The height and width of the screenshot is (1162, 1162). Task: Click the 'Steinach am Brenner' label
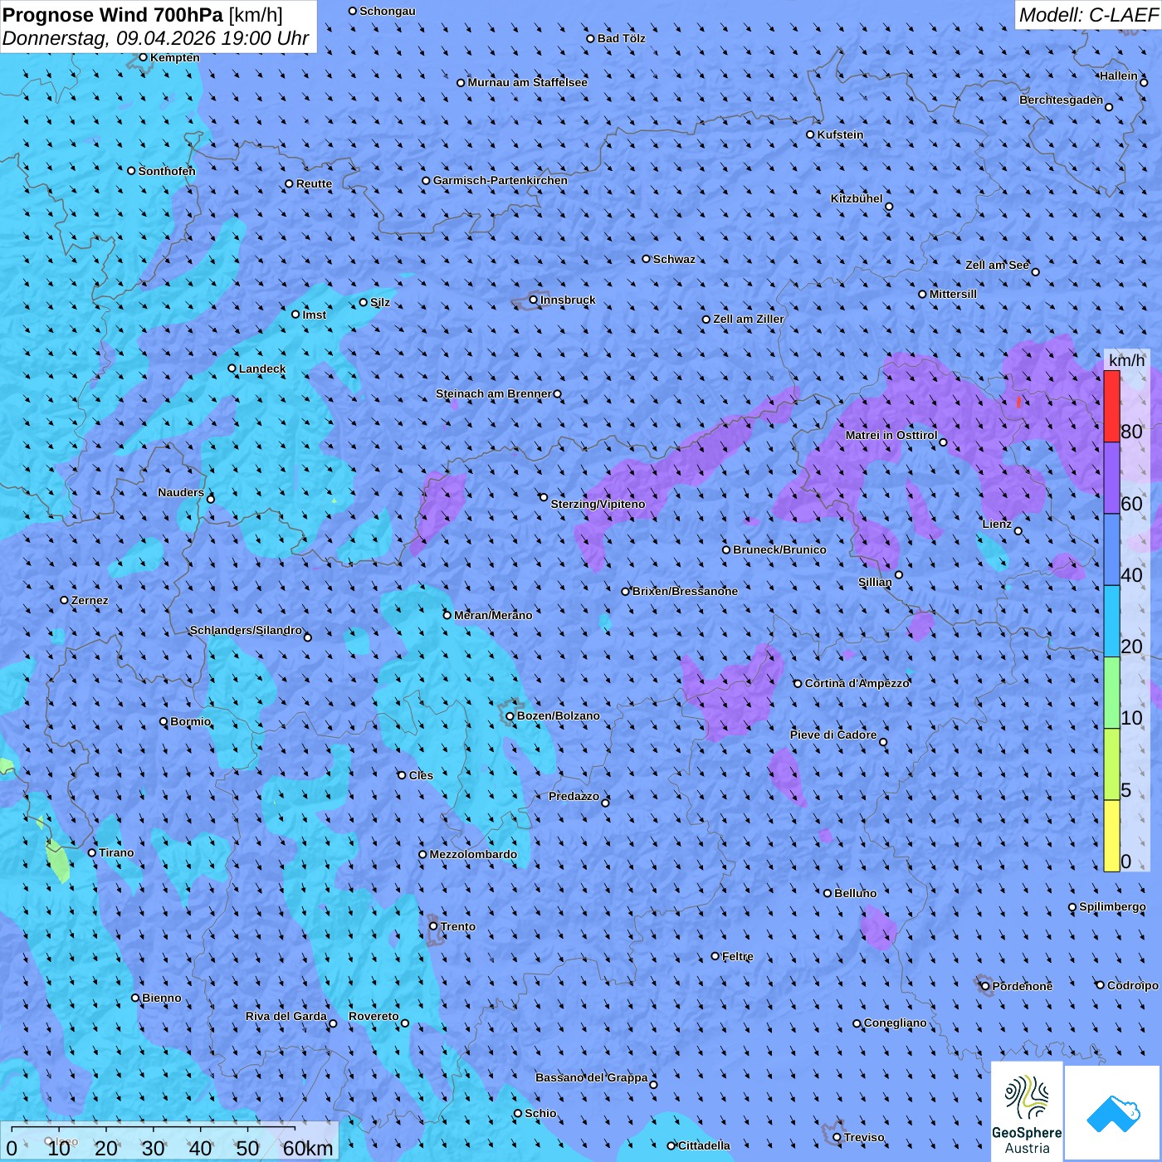click(494, 393)
